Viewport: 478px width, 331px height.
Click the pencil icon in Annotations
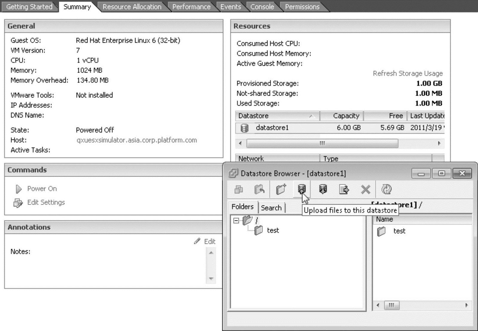(x=197, y=241)
